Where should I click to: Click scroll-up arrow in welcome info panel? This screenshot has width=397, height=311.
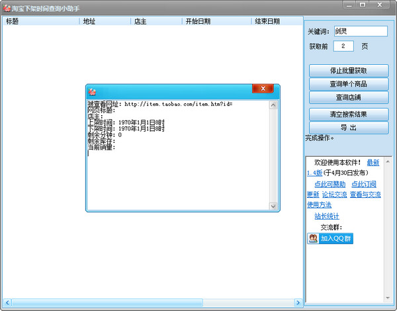click(x=387, y=159)
